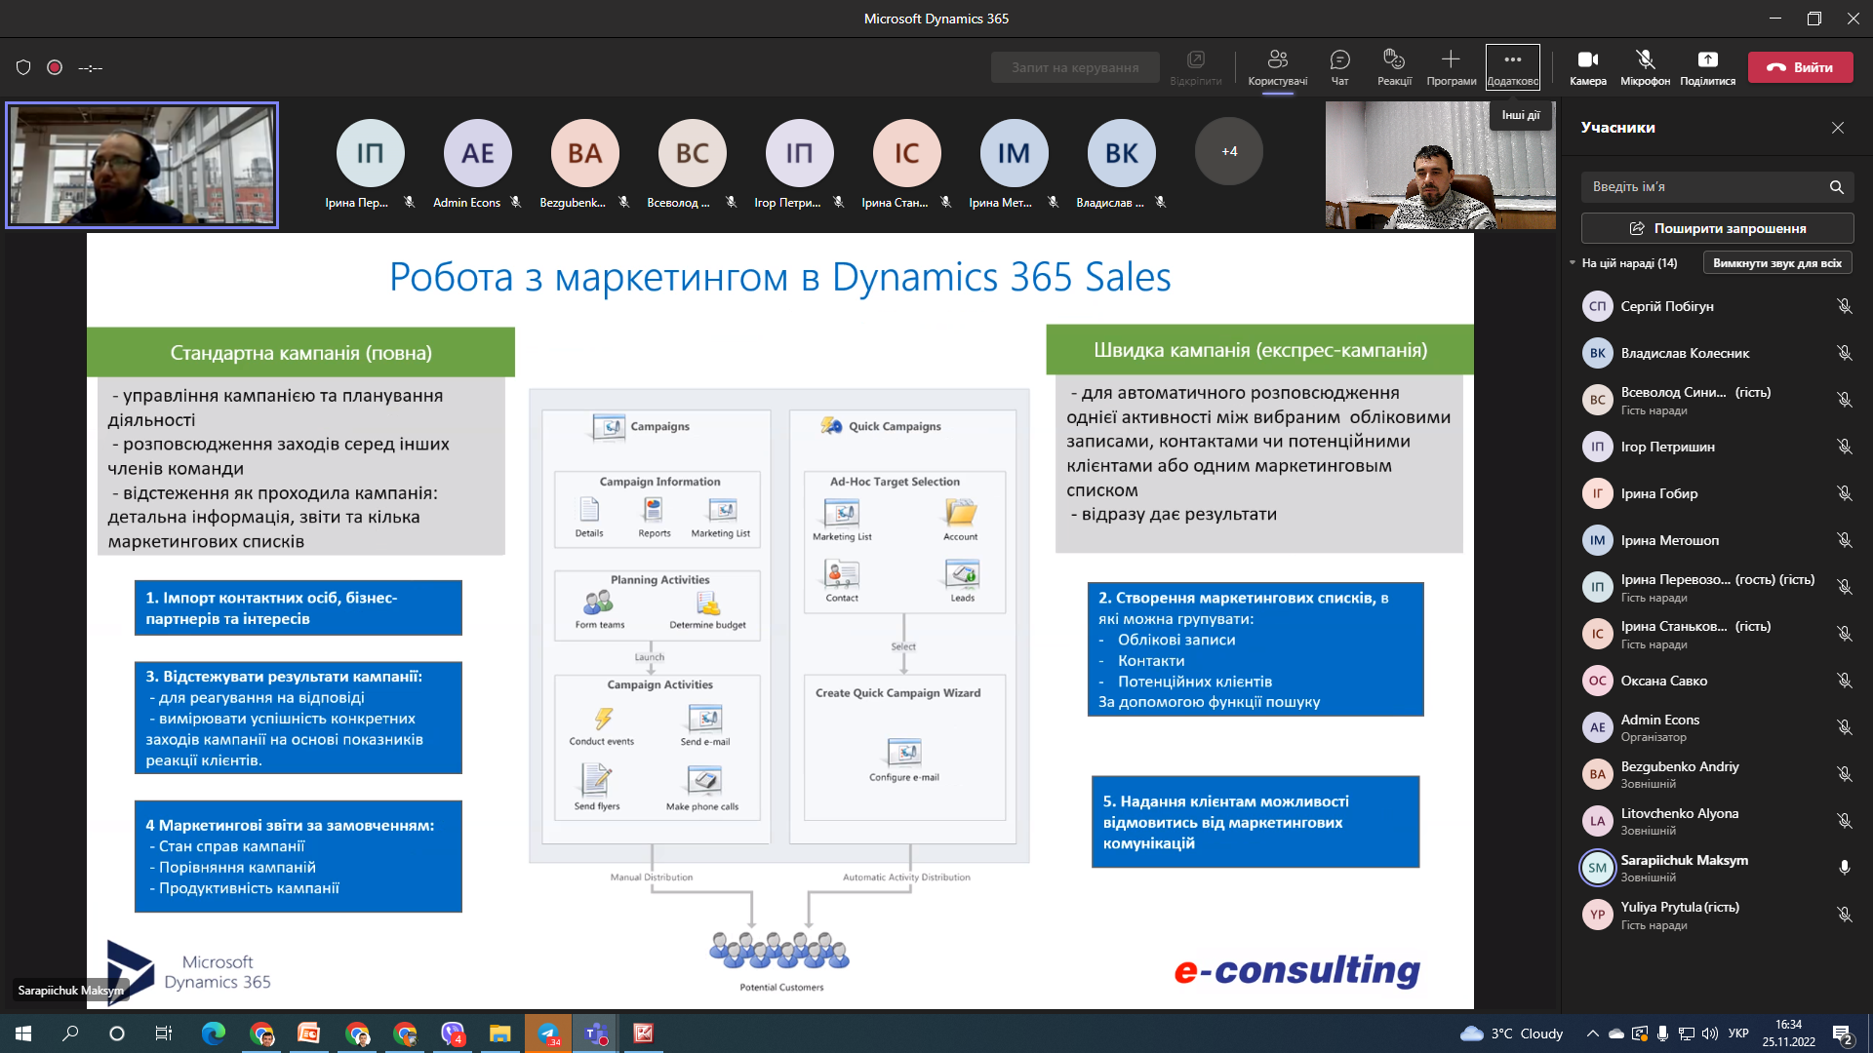The width and height of the screenshot is (1873, 1053).
Task: Toggle mic icon for Sarapiichuk Maksym
Action: pyautogui.click(x=1844, y=868)
